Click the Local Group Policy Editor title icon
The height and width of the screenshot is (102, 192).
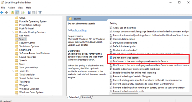2,2
